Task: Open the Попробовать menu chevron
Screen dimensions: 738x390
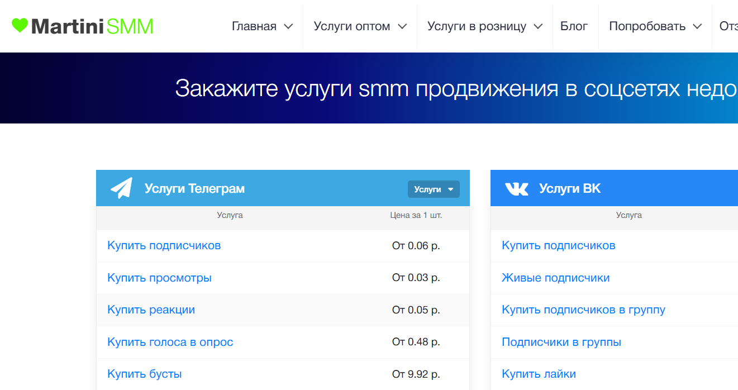Action: pos(697,26)
